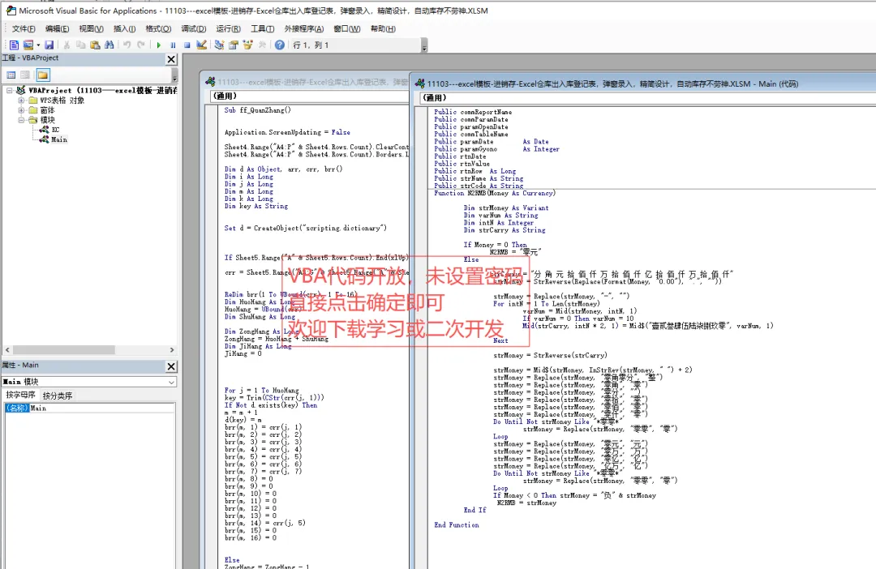Close the 工程 - VBAProject panel

point(171,59)
